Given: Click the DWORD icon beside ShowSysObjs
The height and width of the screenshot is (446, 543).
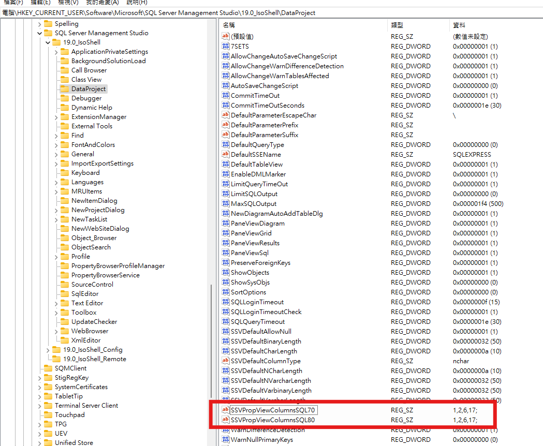Looking at the screenshot, I should [225, 283].
